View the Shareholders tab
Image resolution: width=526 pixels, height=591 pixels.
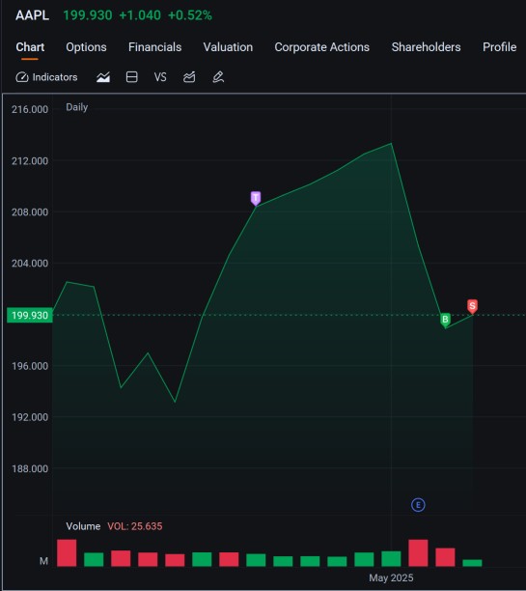click(x=426, y=47)
